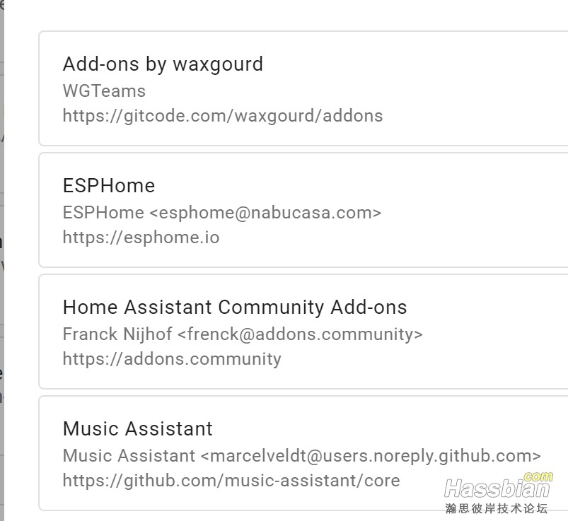Click the WGTeams maintainer line
This screenshot has width=568, height=521.
tap(104, 91)
